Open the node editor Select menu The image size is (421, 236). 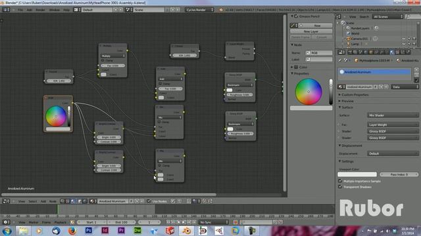tap(32, 201)
